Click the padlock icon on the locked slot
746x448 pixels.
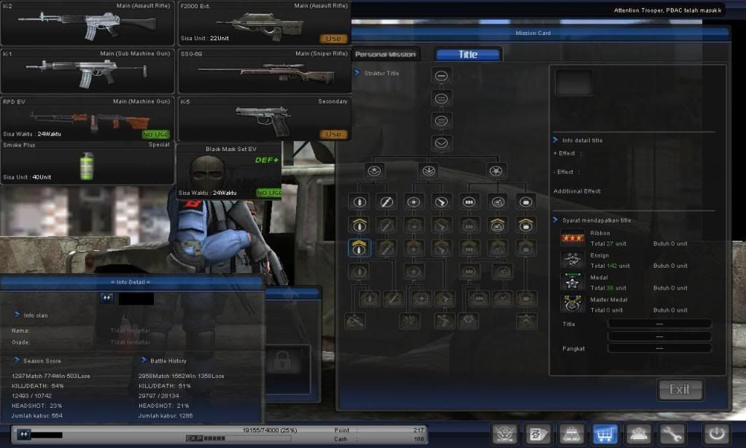[x=282, y=361]
